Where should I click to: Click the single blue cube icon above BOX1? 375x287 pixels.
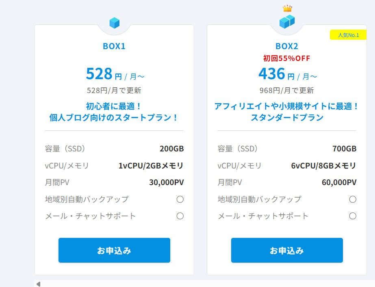114,23
